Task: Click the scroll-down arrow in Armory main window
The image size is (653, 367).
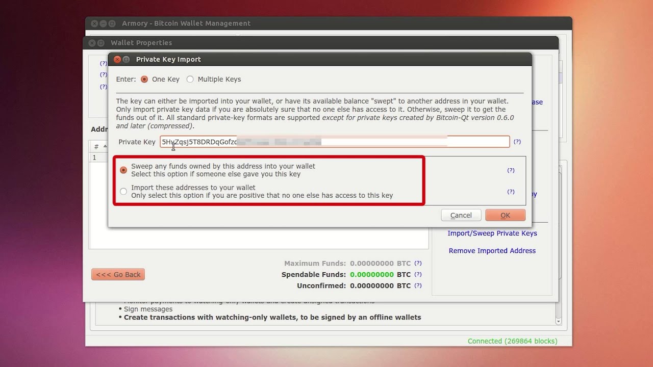Action: [x=558, y=321]
